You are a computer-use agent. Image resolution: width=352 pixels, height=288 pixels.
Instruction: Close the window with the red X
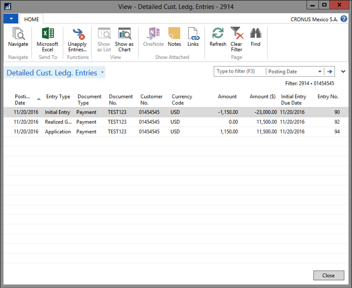(x=339, y=5)
